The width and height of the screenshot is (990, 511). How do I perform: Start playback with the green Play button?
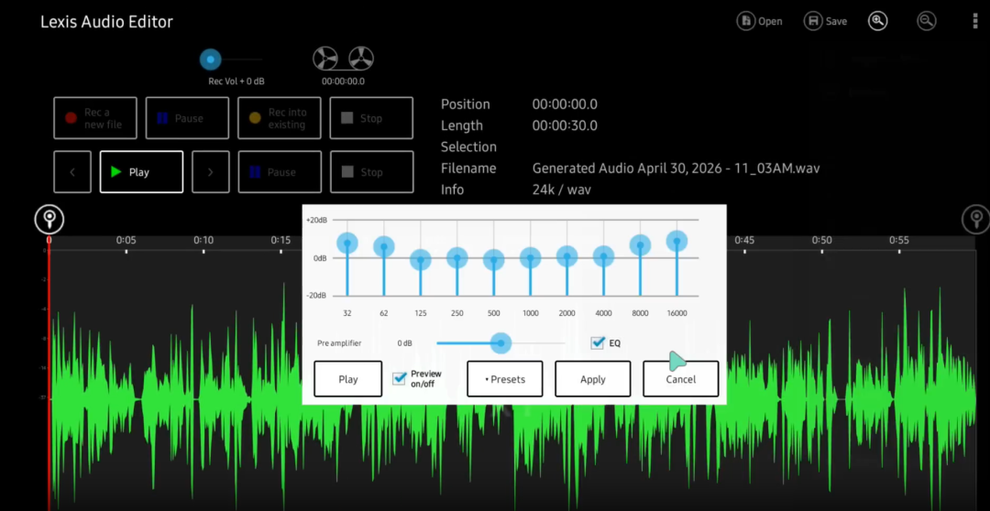[x=141, y=171]
